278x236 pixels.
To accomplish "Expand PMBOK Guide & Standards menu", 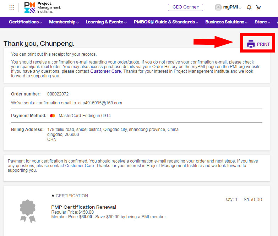I will (166, 22).
